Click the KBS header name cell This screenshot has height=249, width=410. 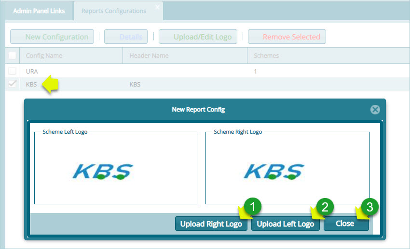[x=135, y=85]
